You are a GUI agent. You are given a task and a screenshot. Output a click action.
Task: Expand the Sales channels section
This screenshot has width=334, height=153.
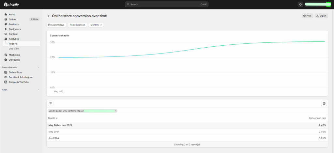point(38,67)
